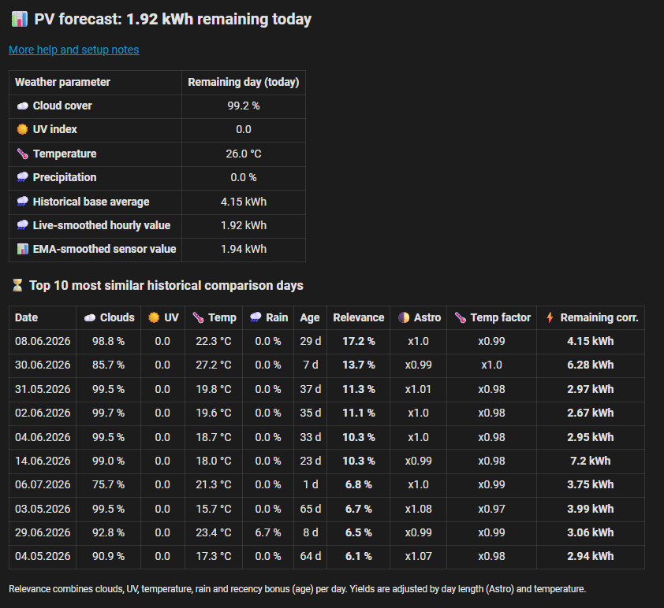
Task: Select the 08.06.2026 date cell
Action: coord(43,341)
